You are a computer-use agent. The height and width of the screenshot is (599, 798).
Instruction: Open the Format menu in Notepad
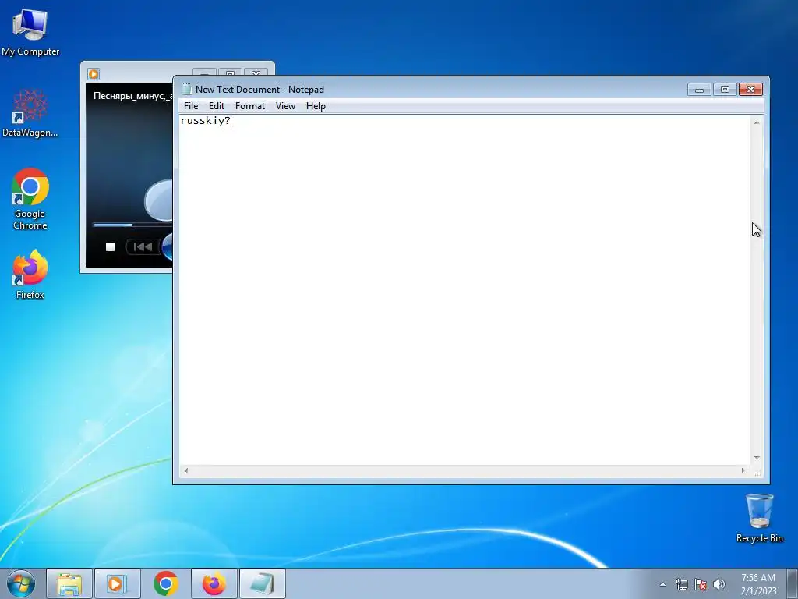[x=250, y=106]
